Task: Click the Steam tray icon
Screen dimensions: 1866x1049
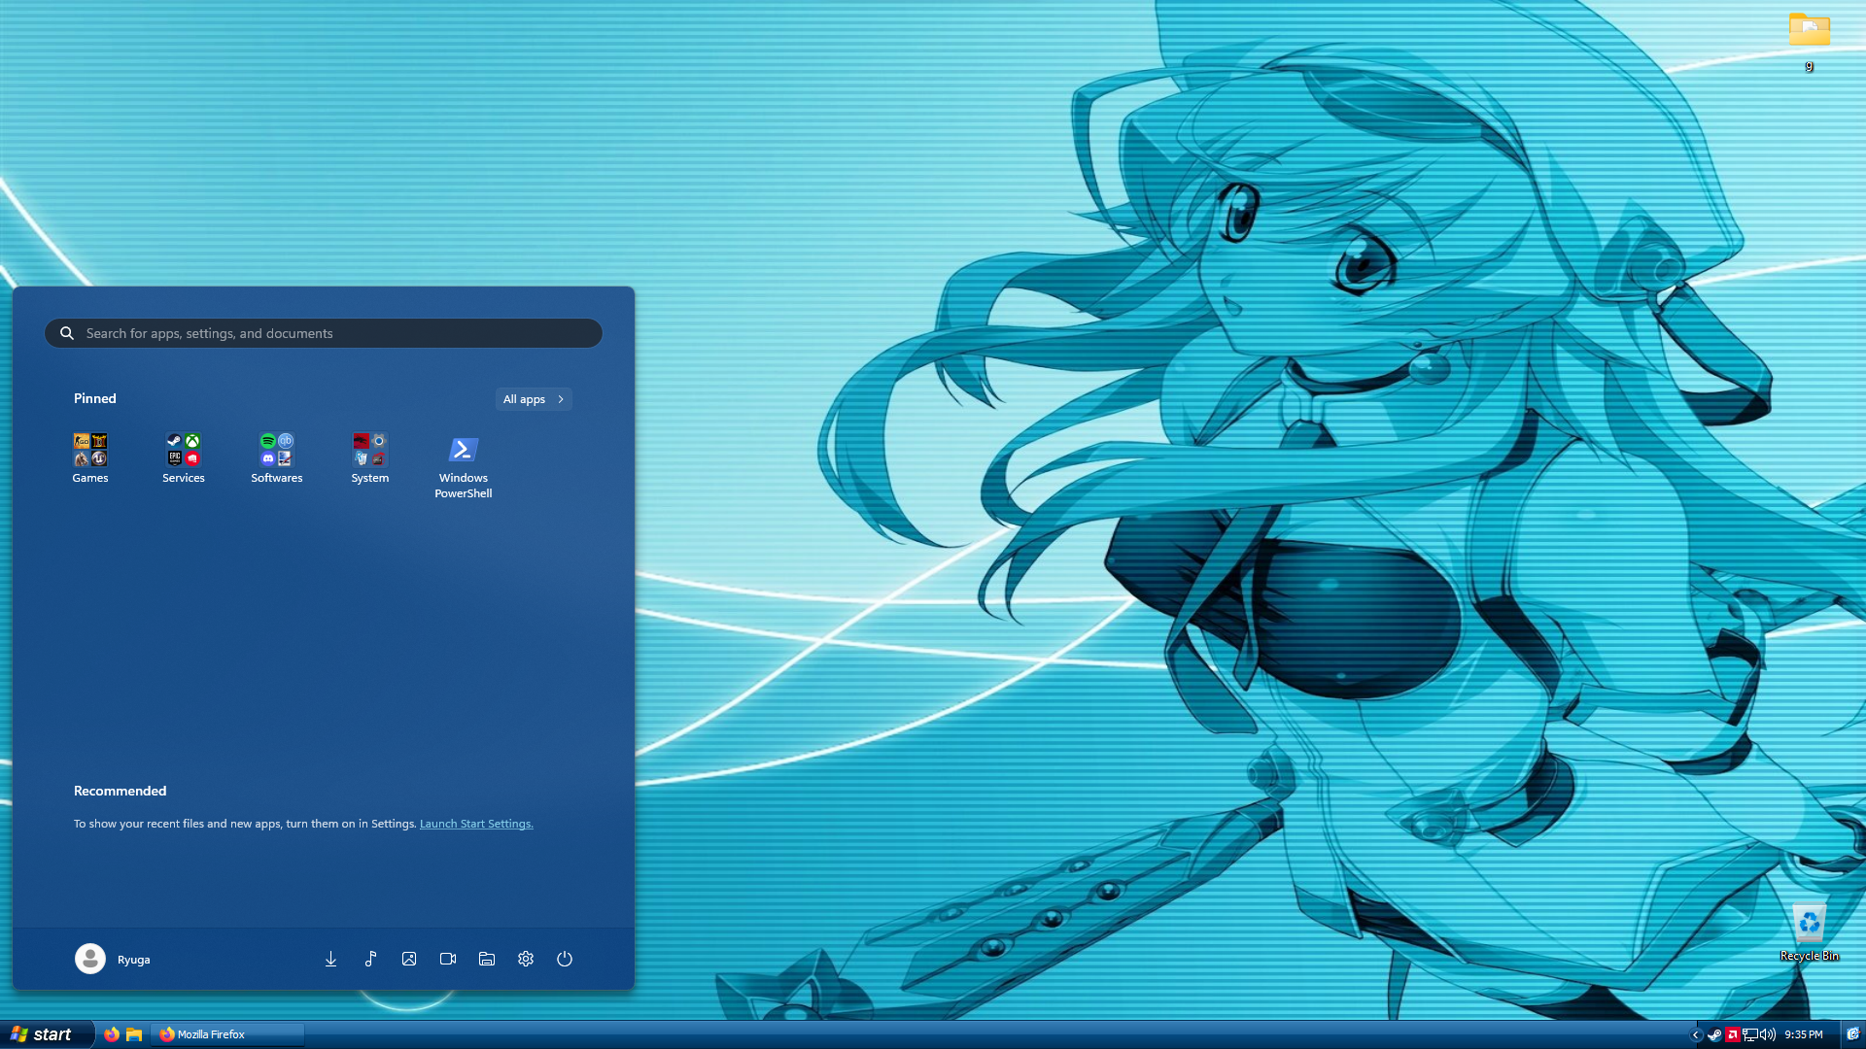Action: click(x=1714, y=1035)
